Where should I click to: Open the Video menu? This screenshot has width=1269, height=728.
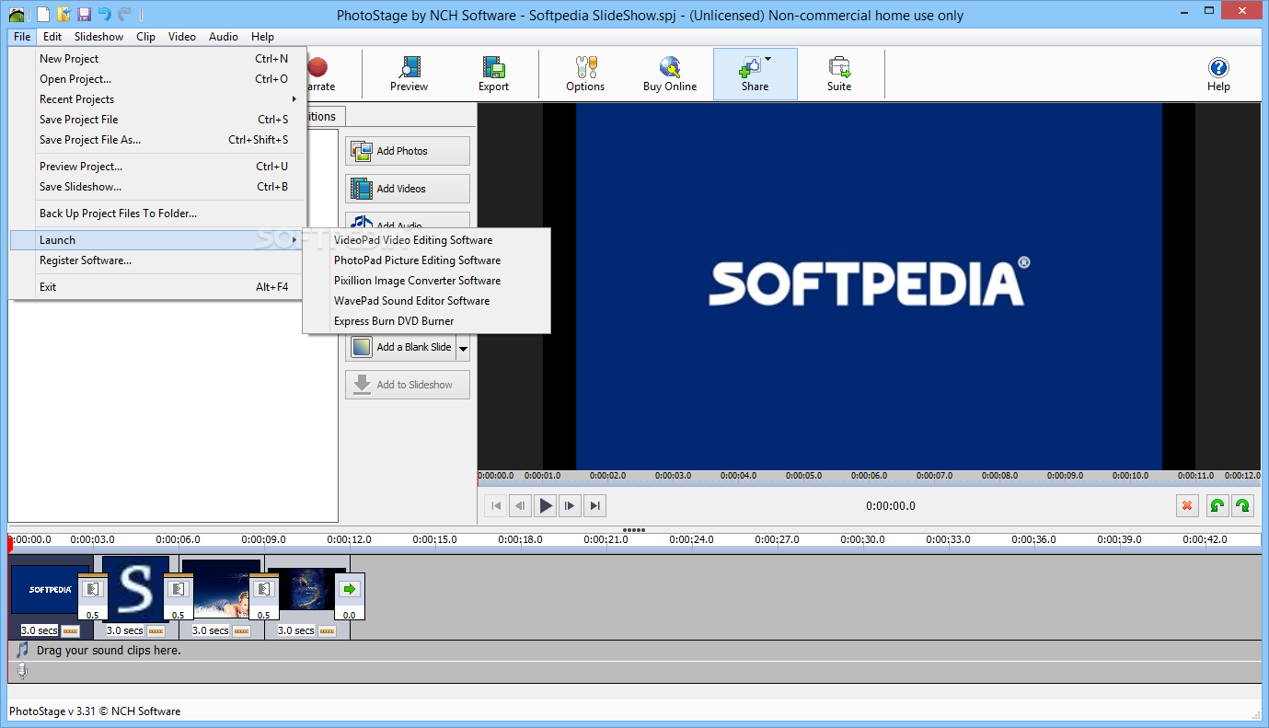182,37
